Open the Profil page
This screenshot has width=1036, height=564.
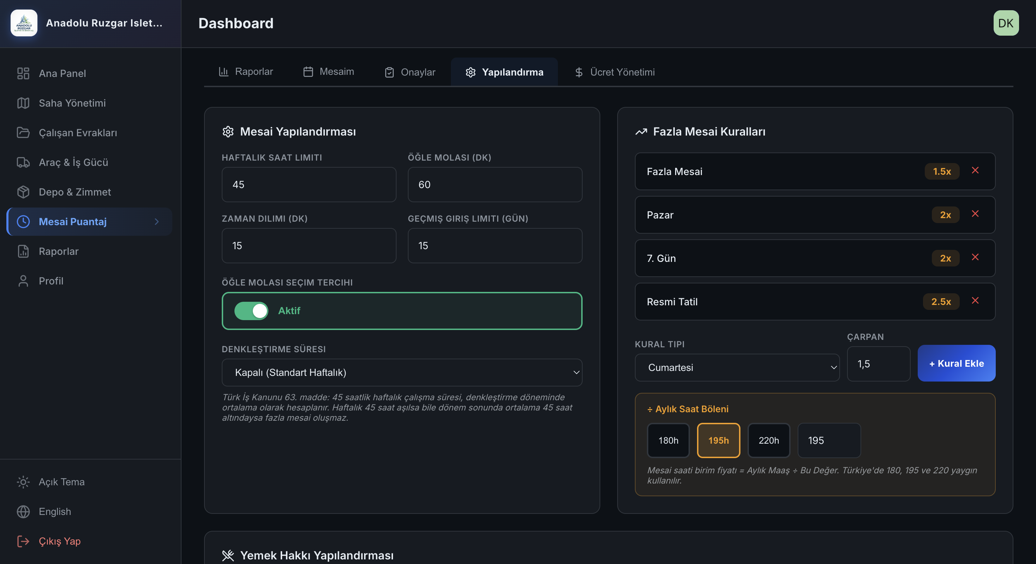click(x=89, y=281)
